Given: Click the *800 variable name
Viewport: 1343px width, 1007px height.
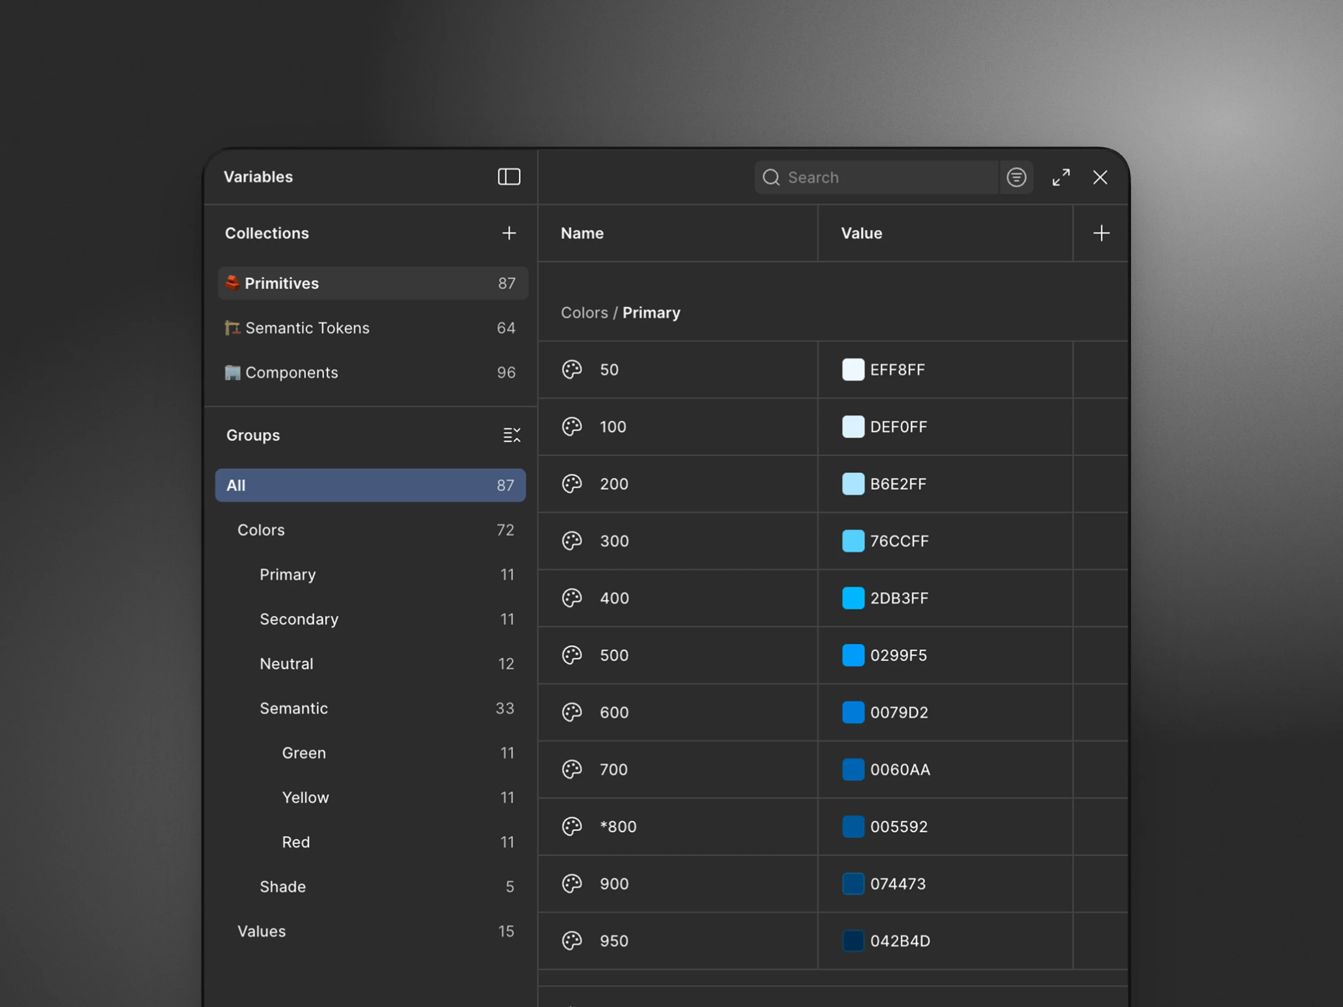Looking at the screenshot, I should [618, 826].
